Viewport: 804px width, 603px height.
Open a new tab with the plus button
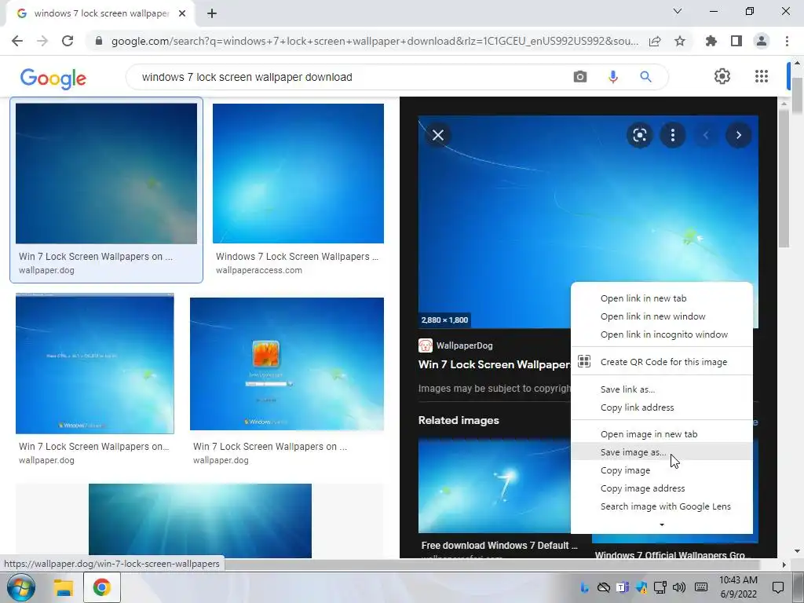212,14
